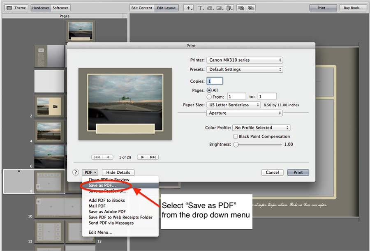Click the Brightness slider handle
This screenshot has height=251, width=370.
click(x=236, y=145)
